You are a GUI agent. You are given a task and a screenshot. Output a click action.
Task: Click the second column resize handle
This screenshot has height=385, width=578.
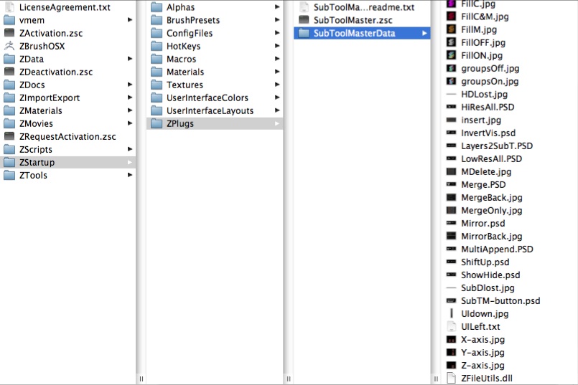[289, 379]
